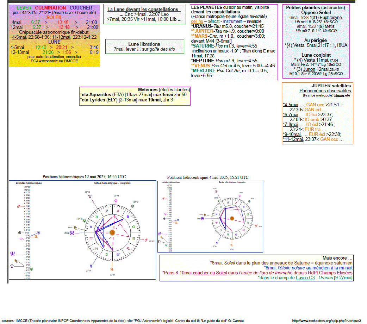The height and width of the screenshot is (324, 367).
Task: Select the NEPTUNE entry in the planets list
Action: (224, 61)
